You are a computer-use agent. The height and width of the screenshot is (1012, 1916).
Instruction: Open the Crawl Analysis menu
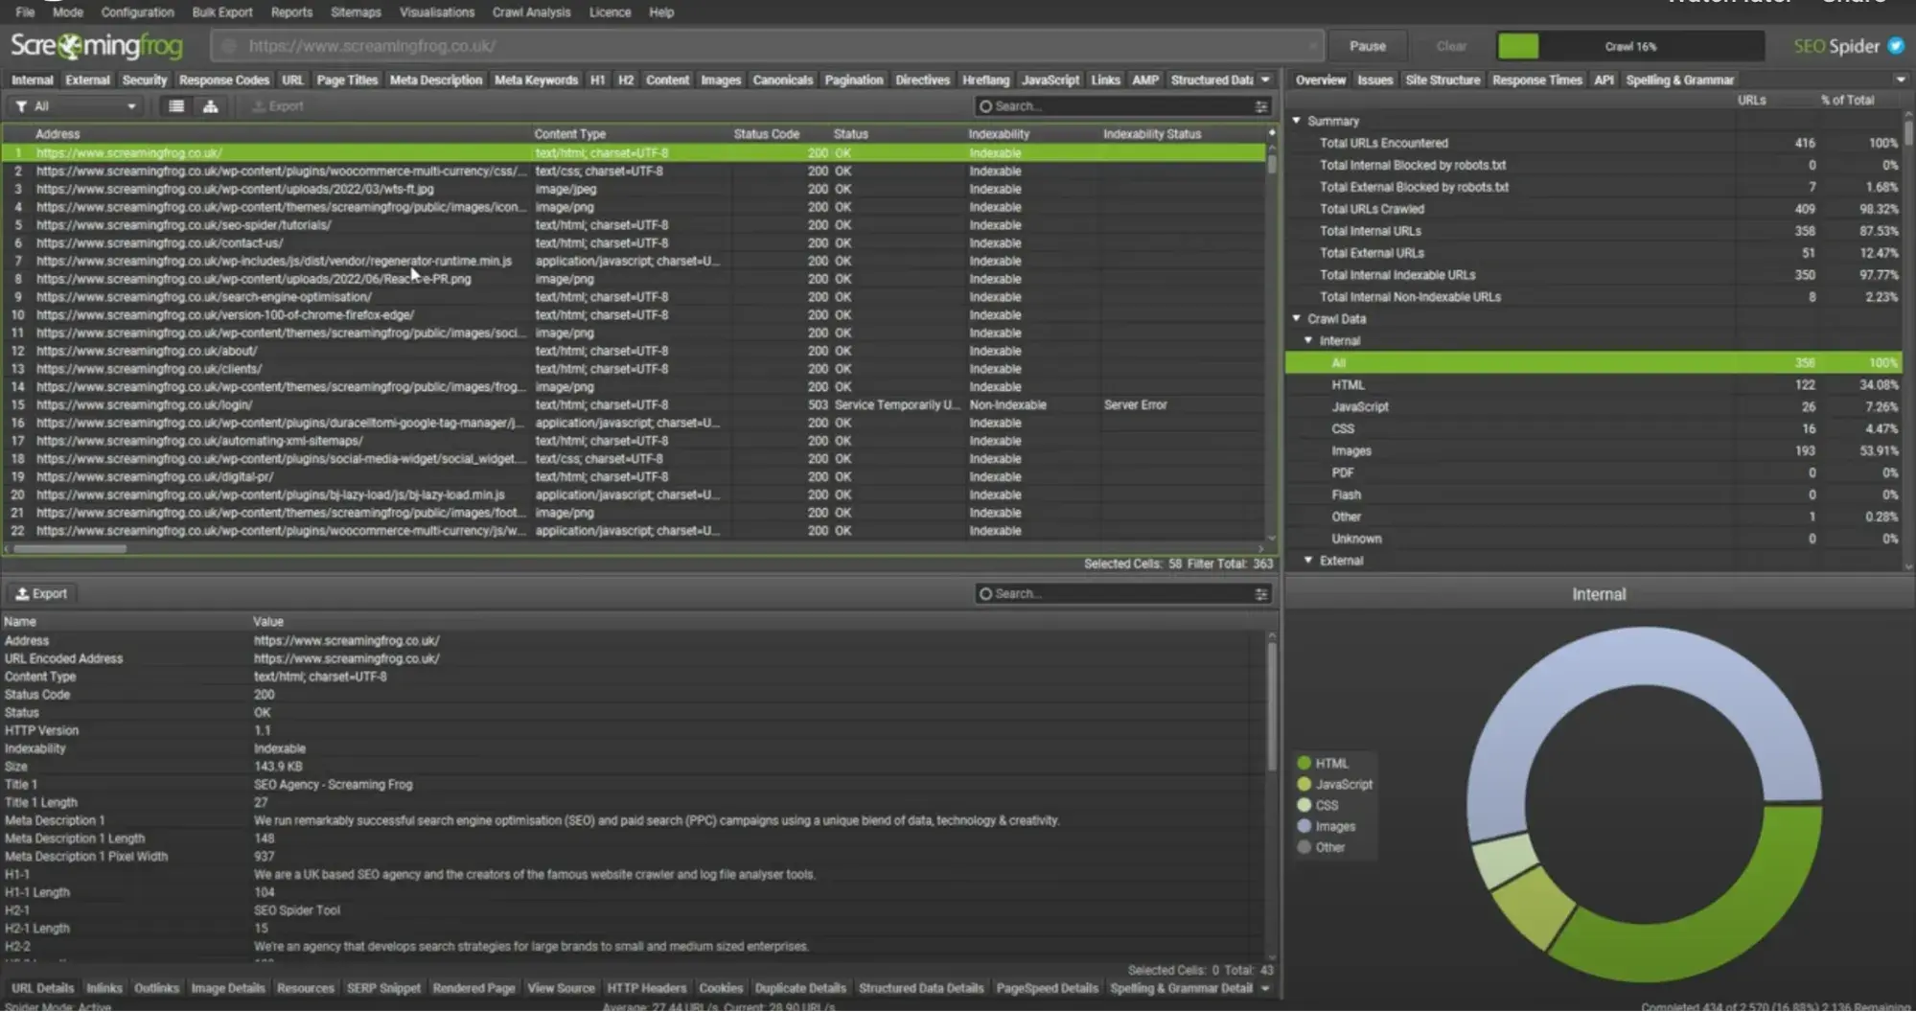[x=531, y=12]
